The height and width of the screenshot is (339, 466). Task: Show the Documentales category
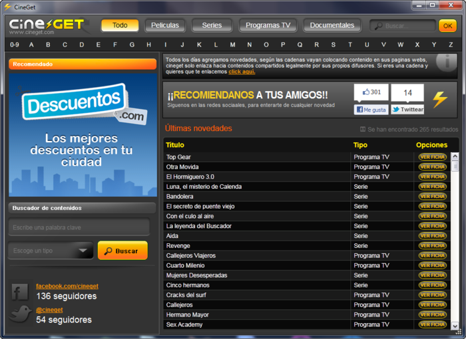click(x=332, y=25)
